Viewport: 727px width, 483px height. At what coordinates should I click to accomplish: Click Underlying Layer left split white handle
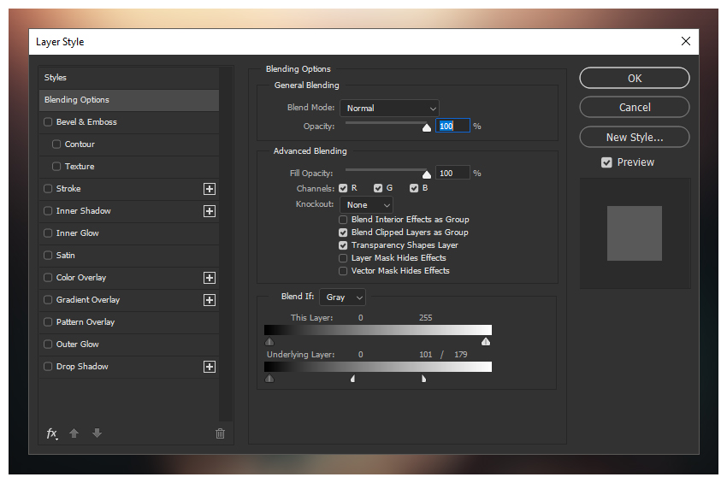(x=353, y=379)
